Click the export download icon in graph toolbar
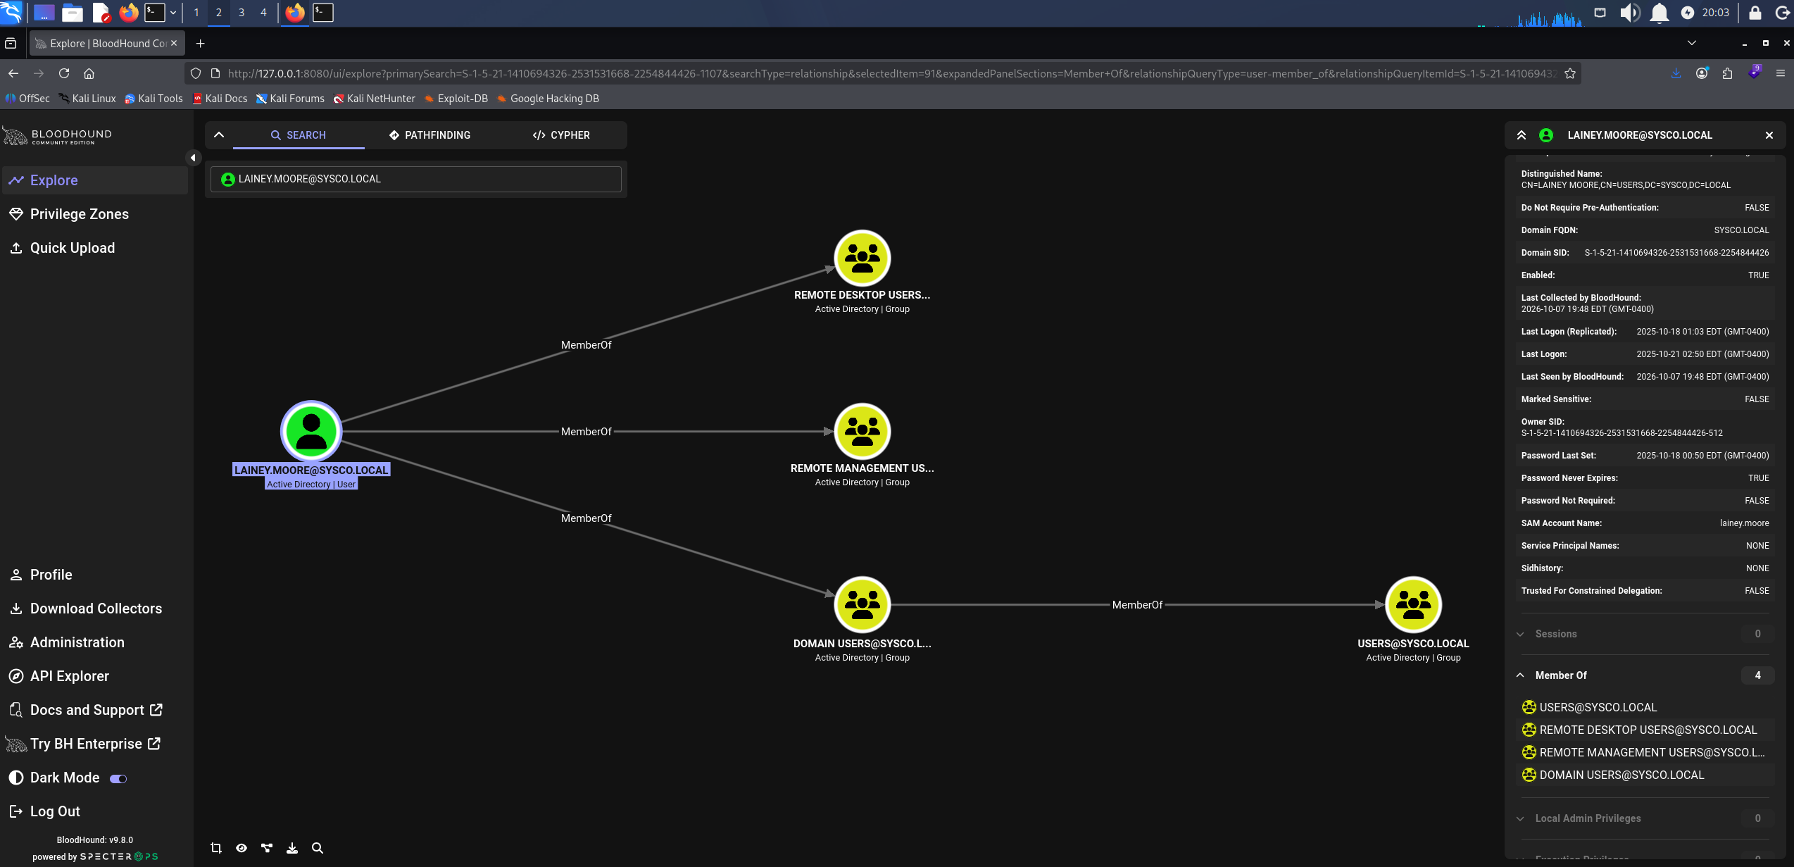This screenshot has width=1794, height=867. tap(292, 848)
